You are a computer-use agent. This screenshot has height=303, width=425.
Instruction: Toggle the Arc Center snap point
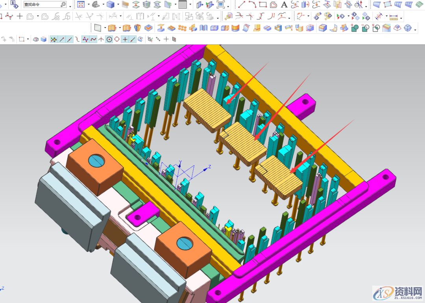pyautogui.click(x=109, y=39)
